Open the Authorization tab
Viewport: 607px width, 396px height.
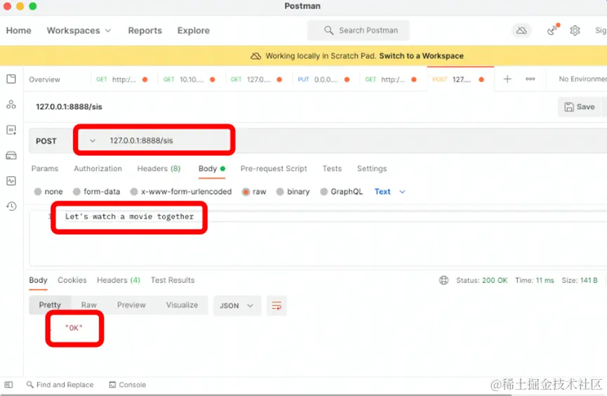(x=98, y=169)
